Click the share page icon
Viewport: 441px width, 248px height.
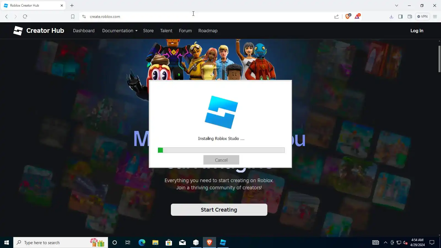tap(337, 17)
